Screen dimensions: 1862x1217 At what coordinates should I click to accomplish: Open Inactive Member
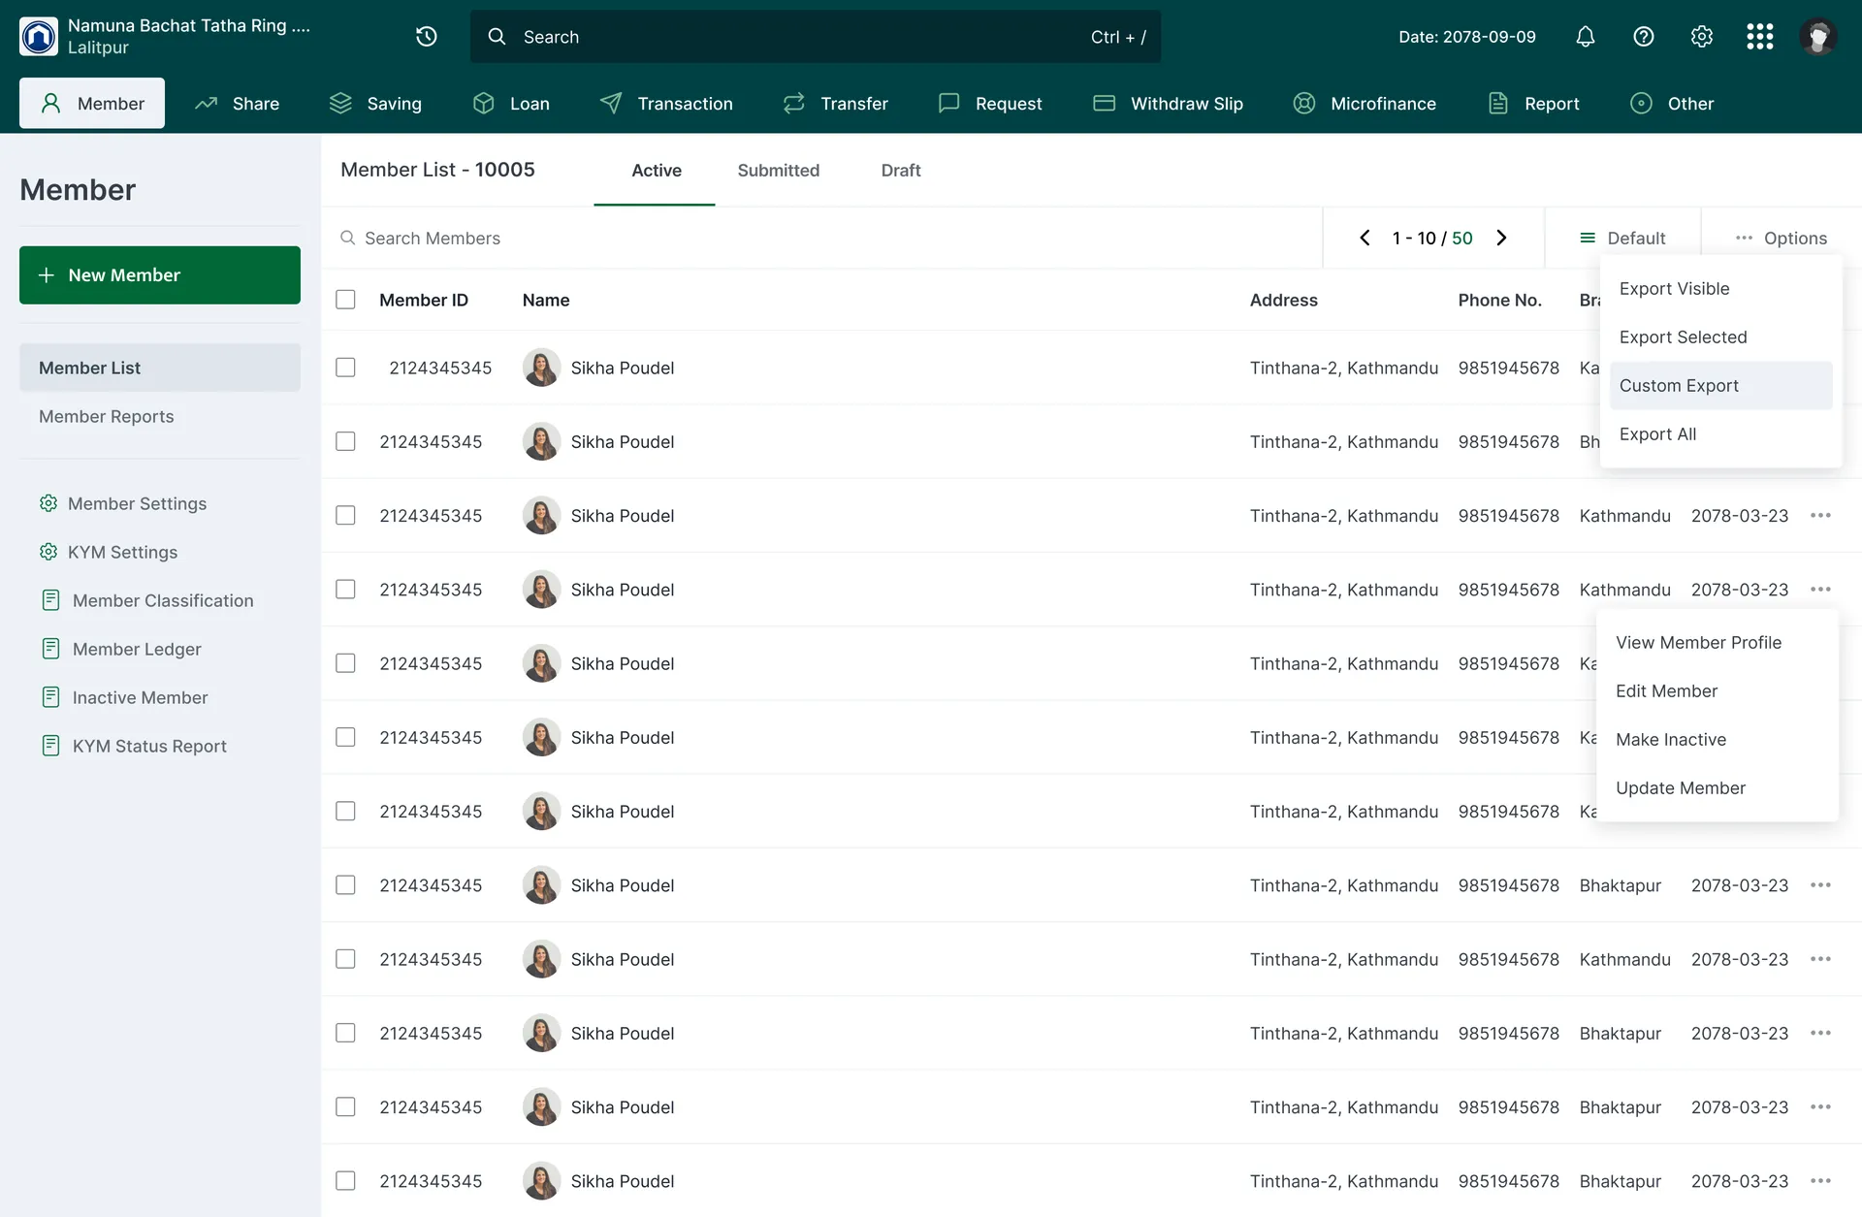coord(124,697)
